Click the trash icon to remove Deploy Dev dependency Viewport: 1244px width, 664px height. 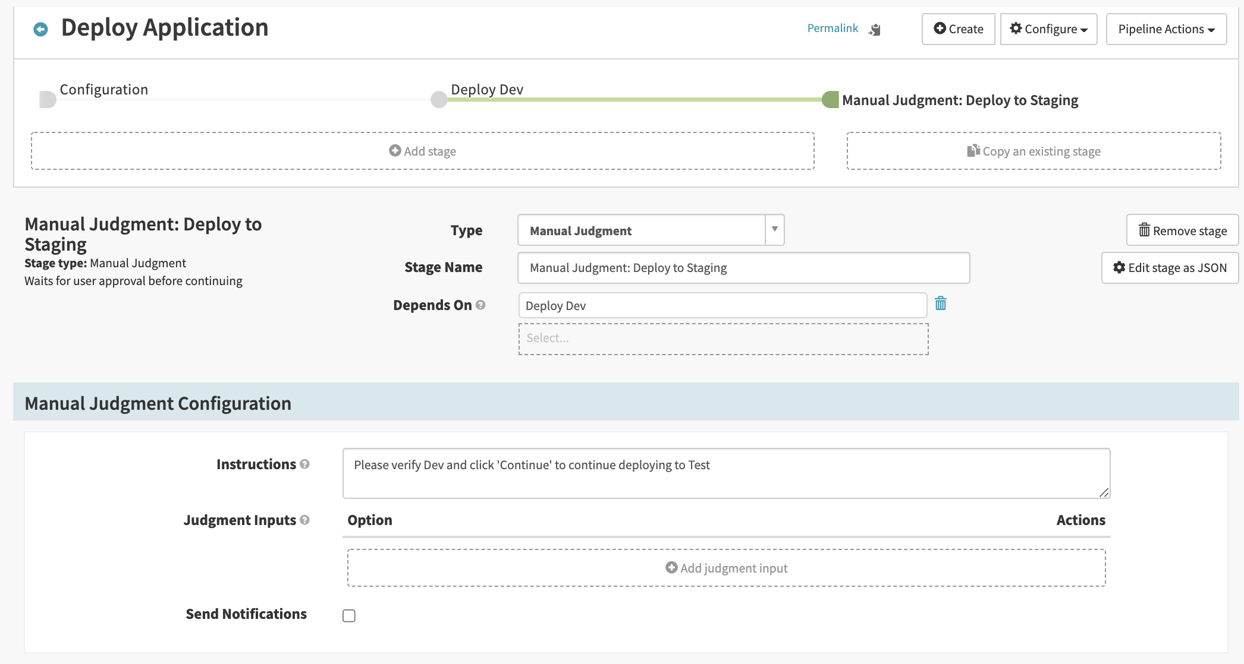point(941,303)
